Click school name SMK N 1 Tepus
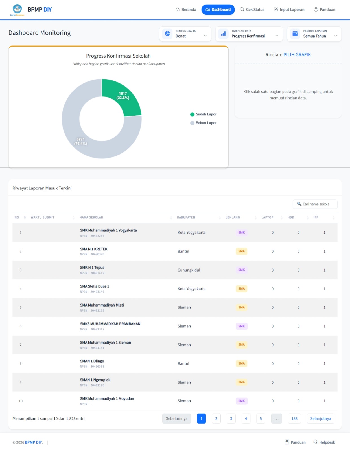This screenshot has height=452, width=350. click(92, 268)
